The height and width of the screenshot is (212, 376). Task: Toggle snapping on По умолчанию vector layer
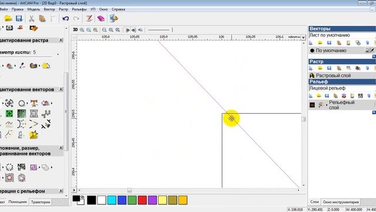[372, 51]
